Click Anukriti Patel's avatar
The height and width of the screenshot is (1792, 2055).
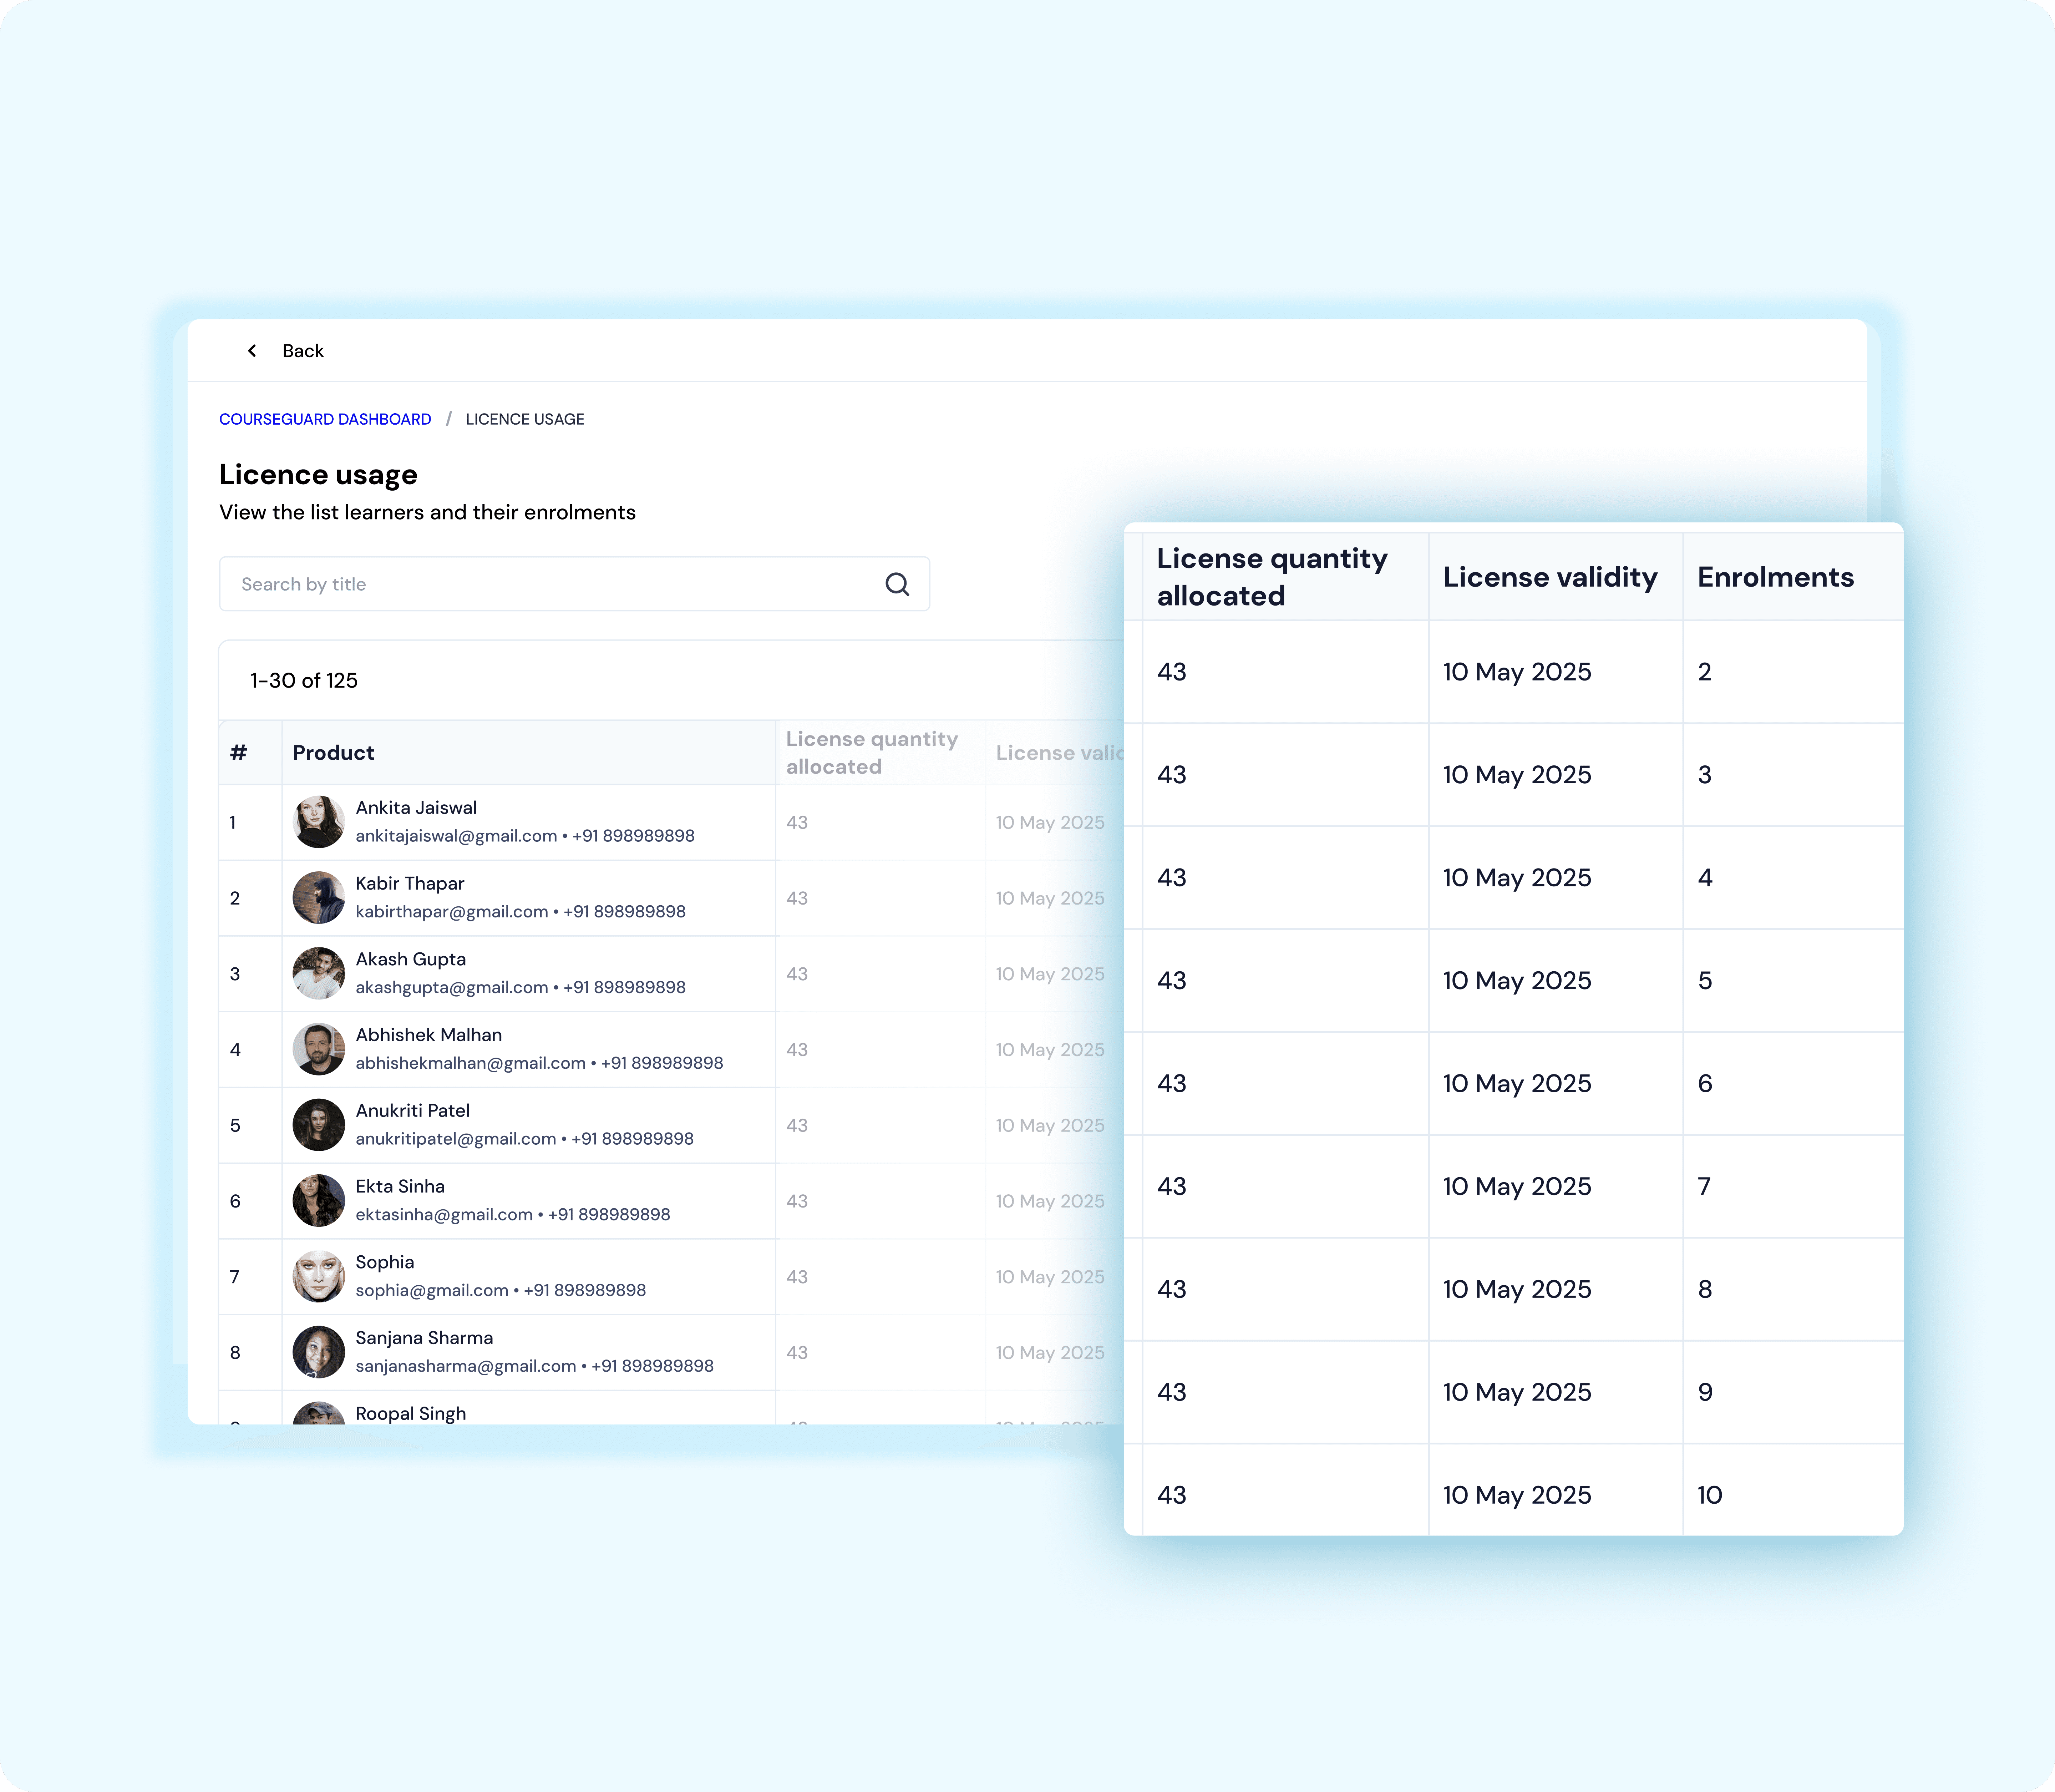[318, 1125]
